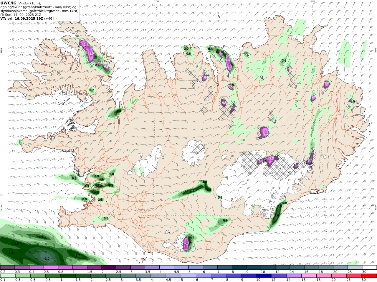Image resolution: width=377 pixels, height=282 pixels.
Task: Select the lightest green 0.1 rain legend swatch
Action: coord(8,276)
